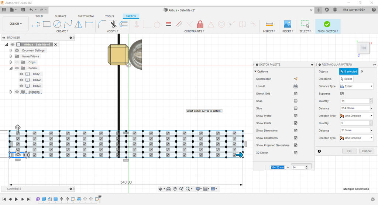
Task: Toggle the Suppress checkbox
Action: tap(342, 94)
